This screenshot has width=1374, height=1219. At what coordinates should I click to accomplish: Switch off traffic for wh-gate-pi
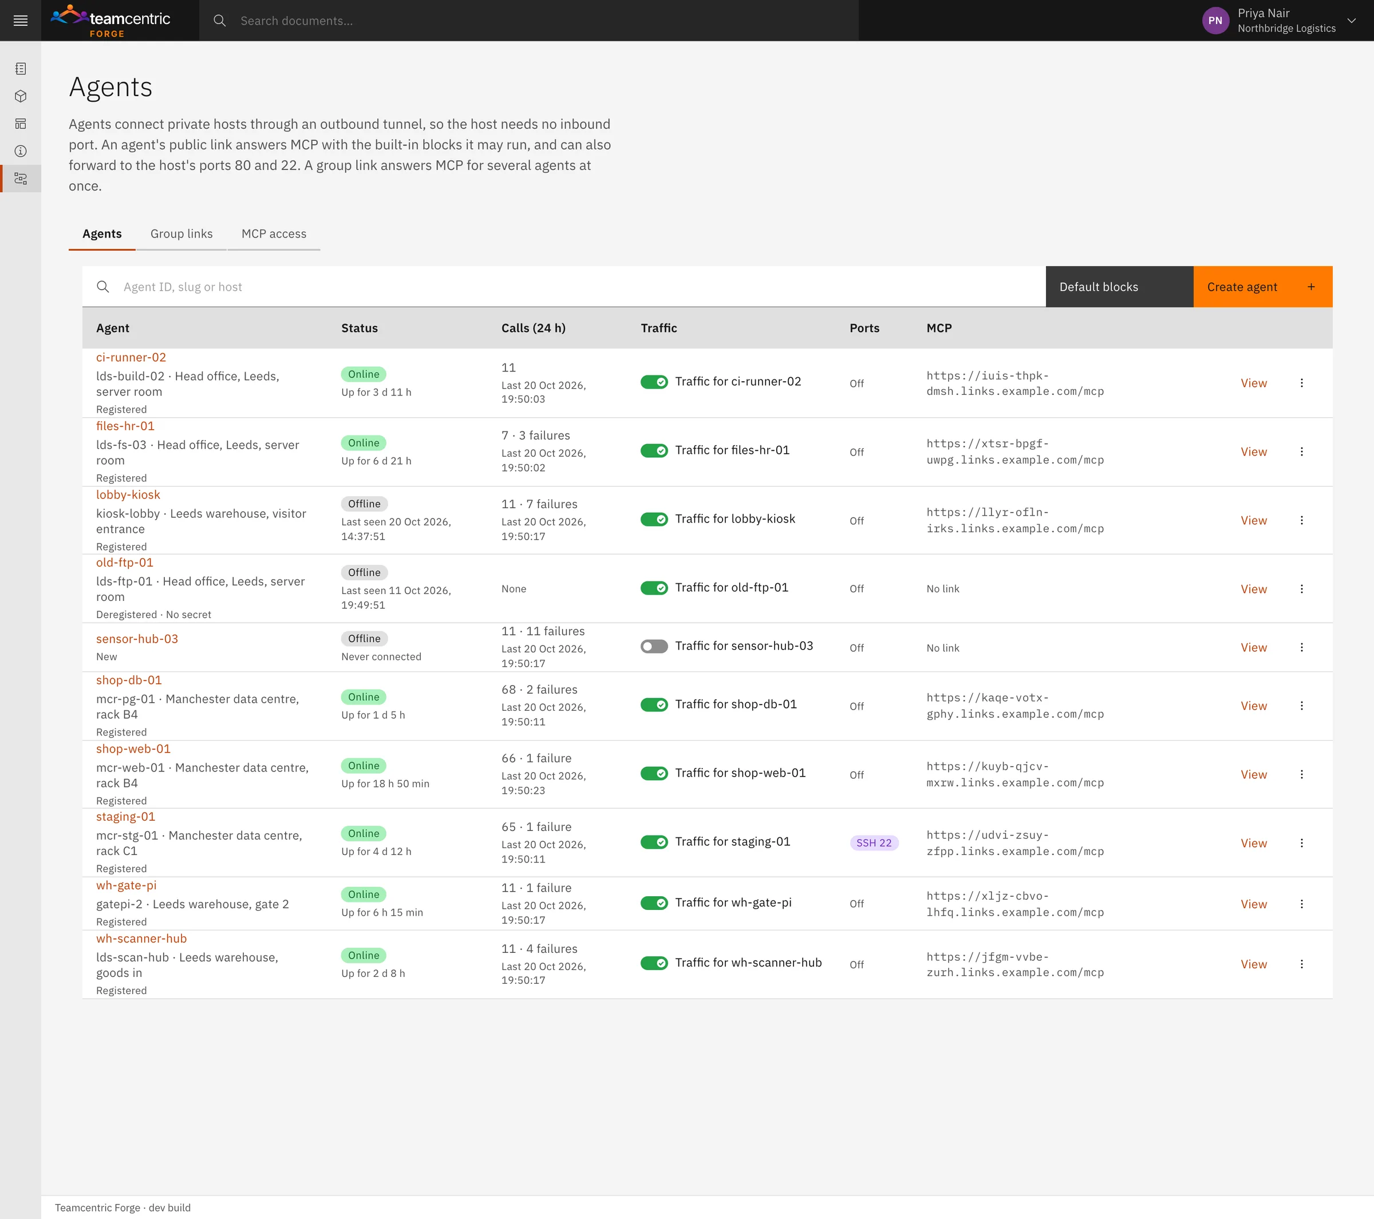[x=654, y=903]
